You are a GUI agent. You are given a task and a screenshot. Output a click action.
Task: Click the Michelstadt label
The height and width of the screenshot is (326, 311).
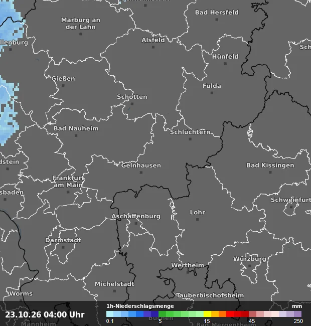114,284
